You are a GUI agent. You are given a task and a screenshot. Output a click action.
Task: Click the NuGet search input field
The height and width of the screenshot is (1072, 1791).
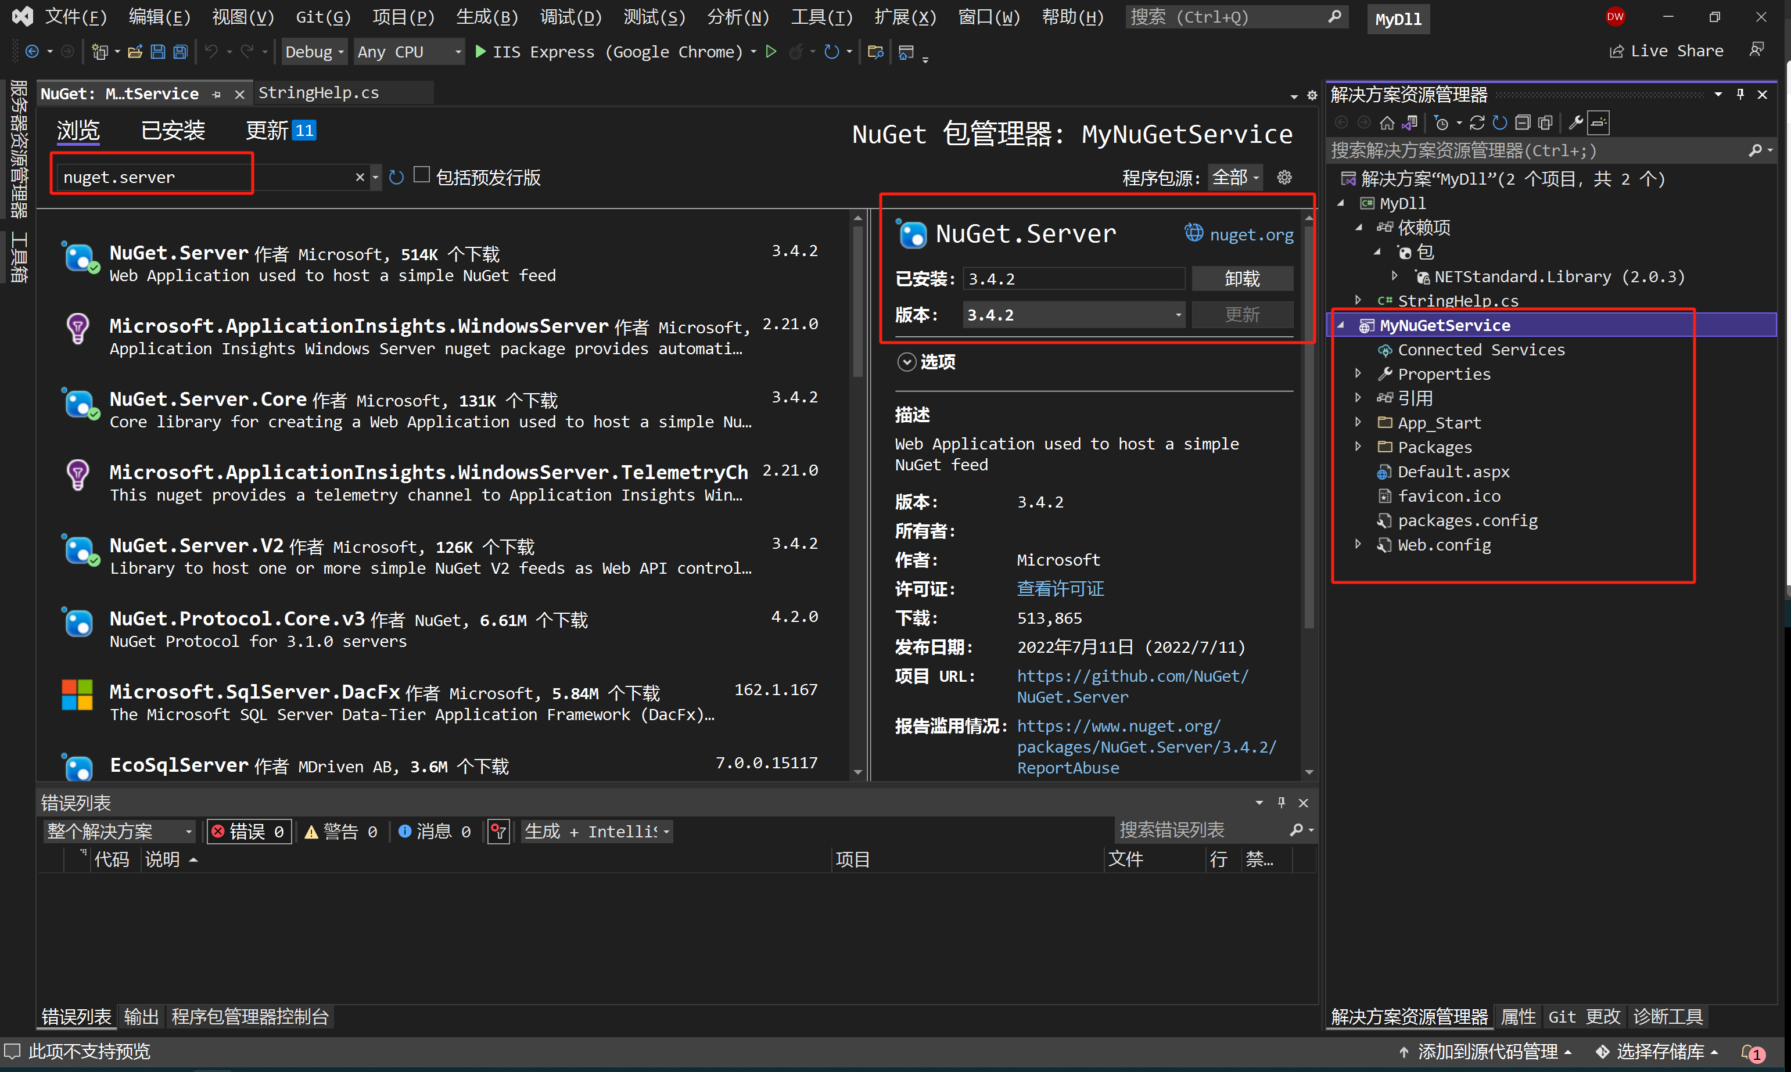206,177
